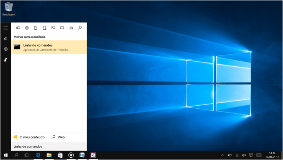Filter search results by photos
Image resolution: width=283 pixels, height=160 pixels.
(53, 28)
